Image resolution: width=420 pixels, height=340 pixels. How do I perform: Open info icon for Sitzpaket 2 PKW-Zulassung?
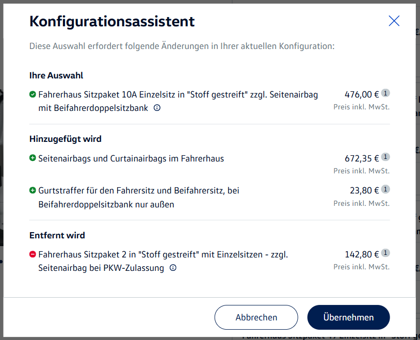(173, 268)
